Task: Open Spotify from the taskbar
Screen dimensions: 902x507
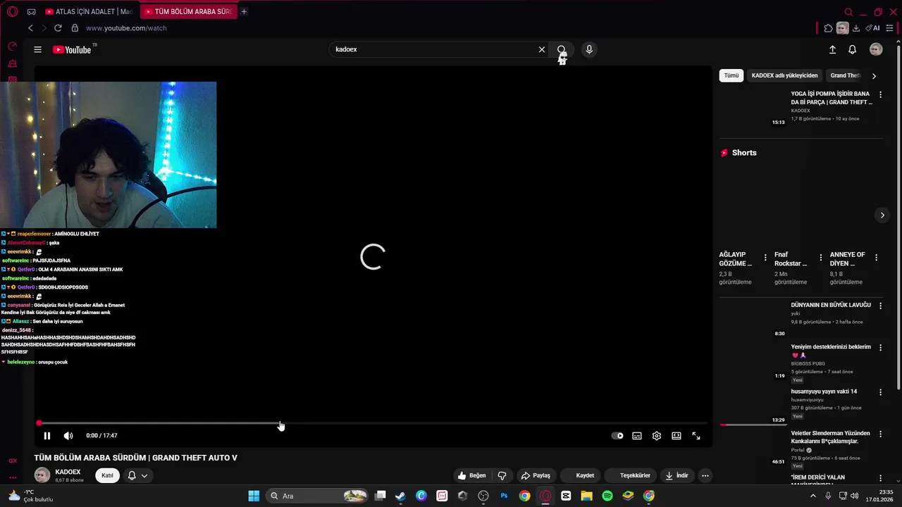Action: pyautogui.click(x=607, y=496)
